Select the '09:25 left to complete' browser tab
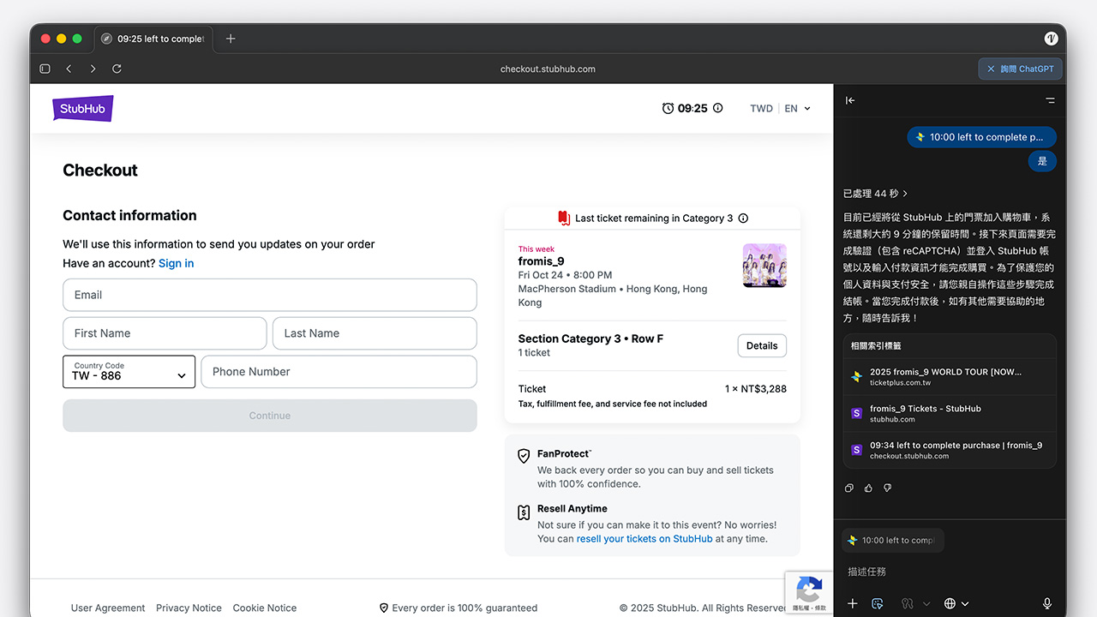The image size is (1097, 617). click(154, 39)
